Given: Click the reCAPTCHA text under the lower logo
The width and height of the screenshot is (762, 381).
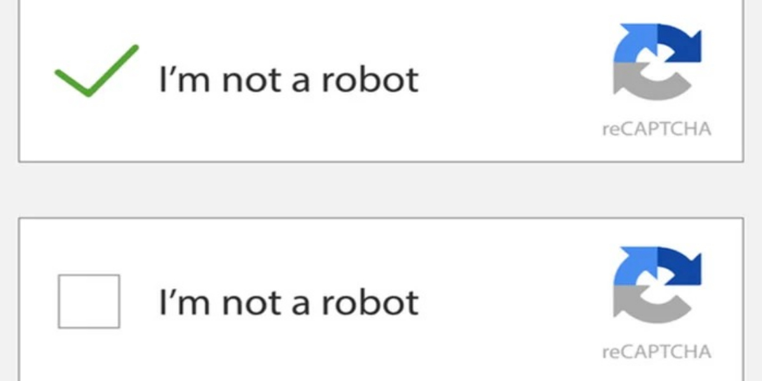Looking at the screenshot, I should point(657,352).
